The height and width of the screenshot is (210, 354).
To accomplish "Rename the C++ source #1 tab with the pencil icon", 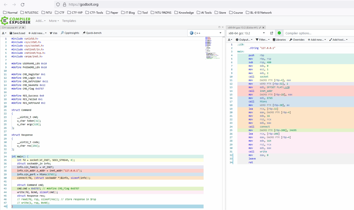I will coord(20,28).
